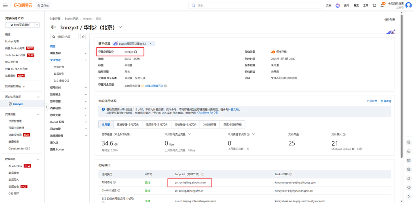Open the 本月读请求次数 dropdown
414x203 pixels.
pyautogui.click(x=253, y=135)
